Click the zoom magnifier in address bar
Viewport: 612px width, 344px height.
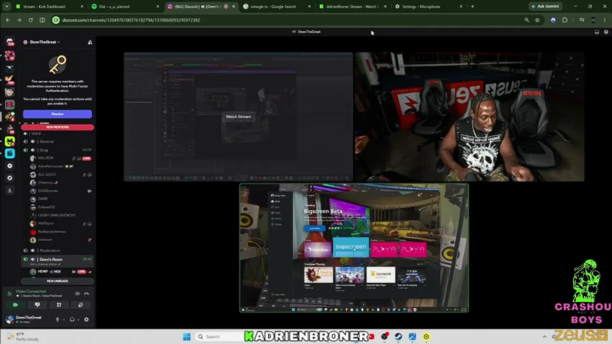527,20
